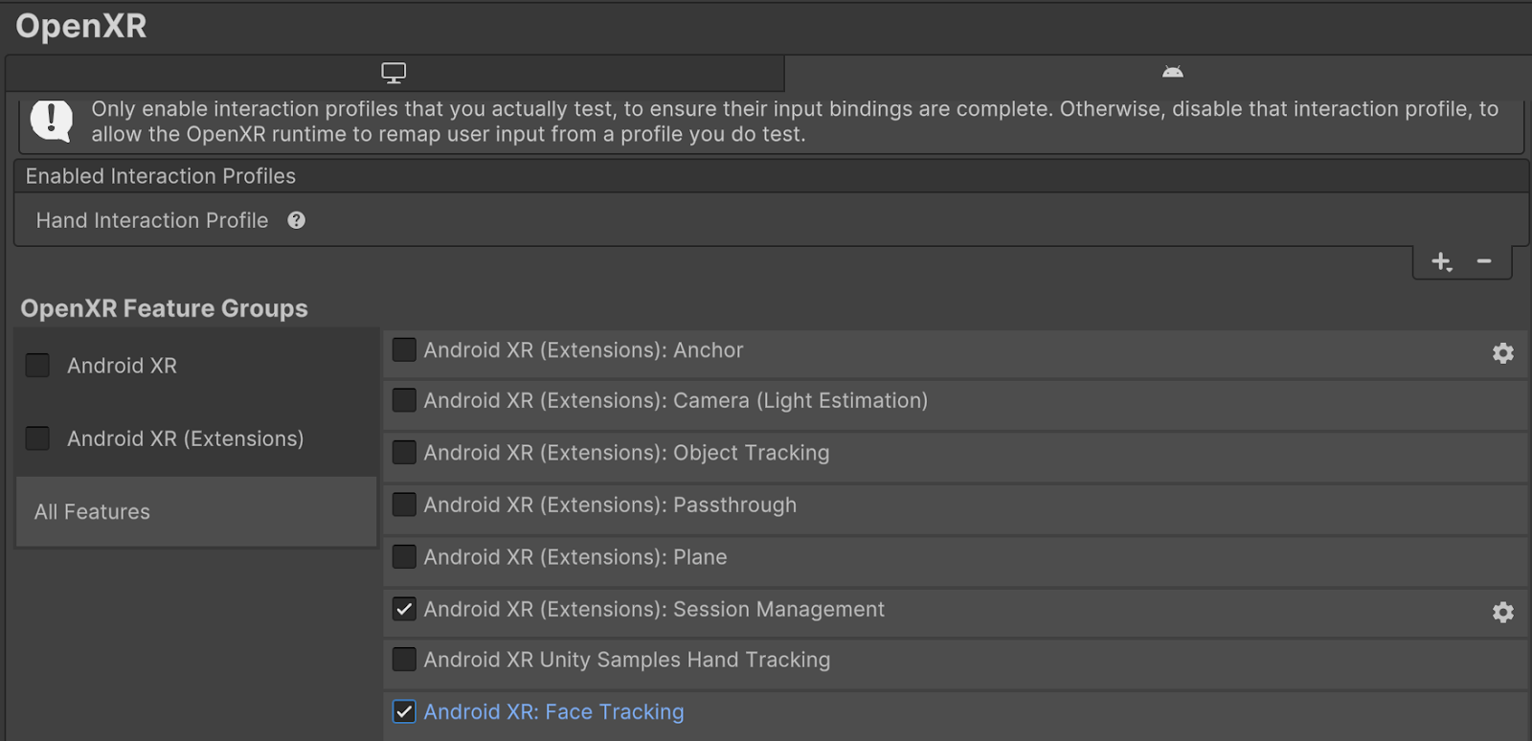The height and width of the screenshot is (741, 1532).
Task: Check Camera (Light Estimation) feature
Action: (404, 400)
